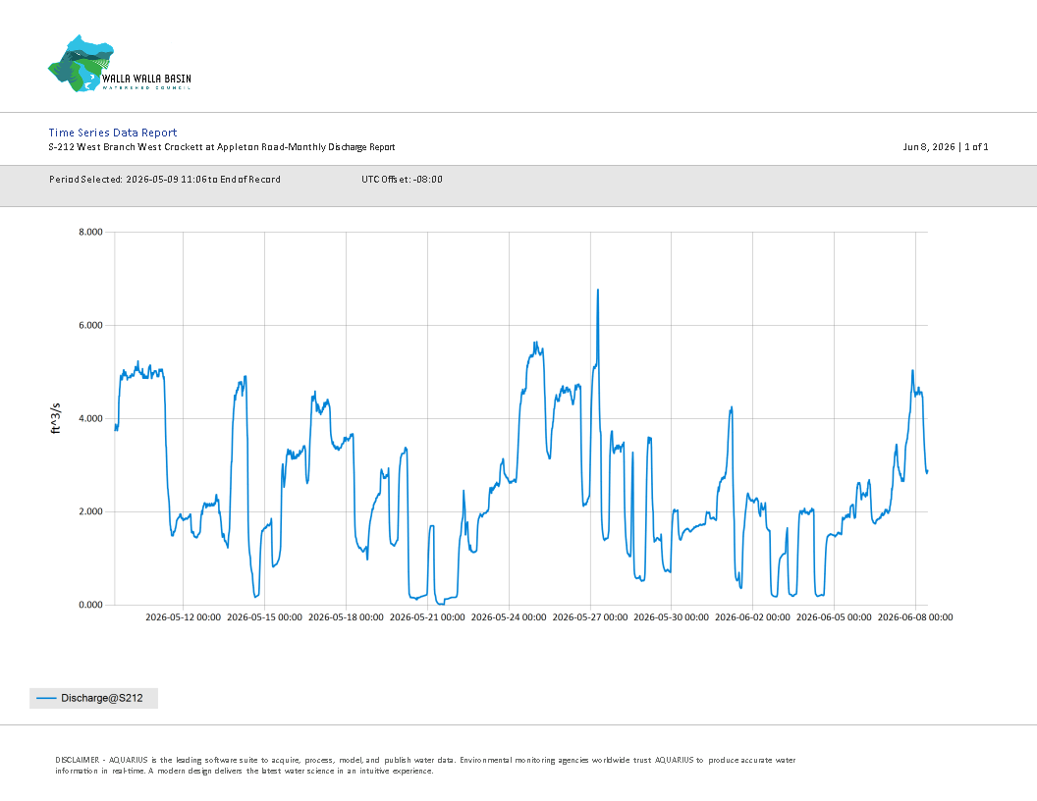This screenshot has width=1037, height=801.
Task: Click the 2026-05-15 00:00 date label
Action: click(x=264, y=617)
